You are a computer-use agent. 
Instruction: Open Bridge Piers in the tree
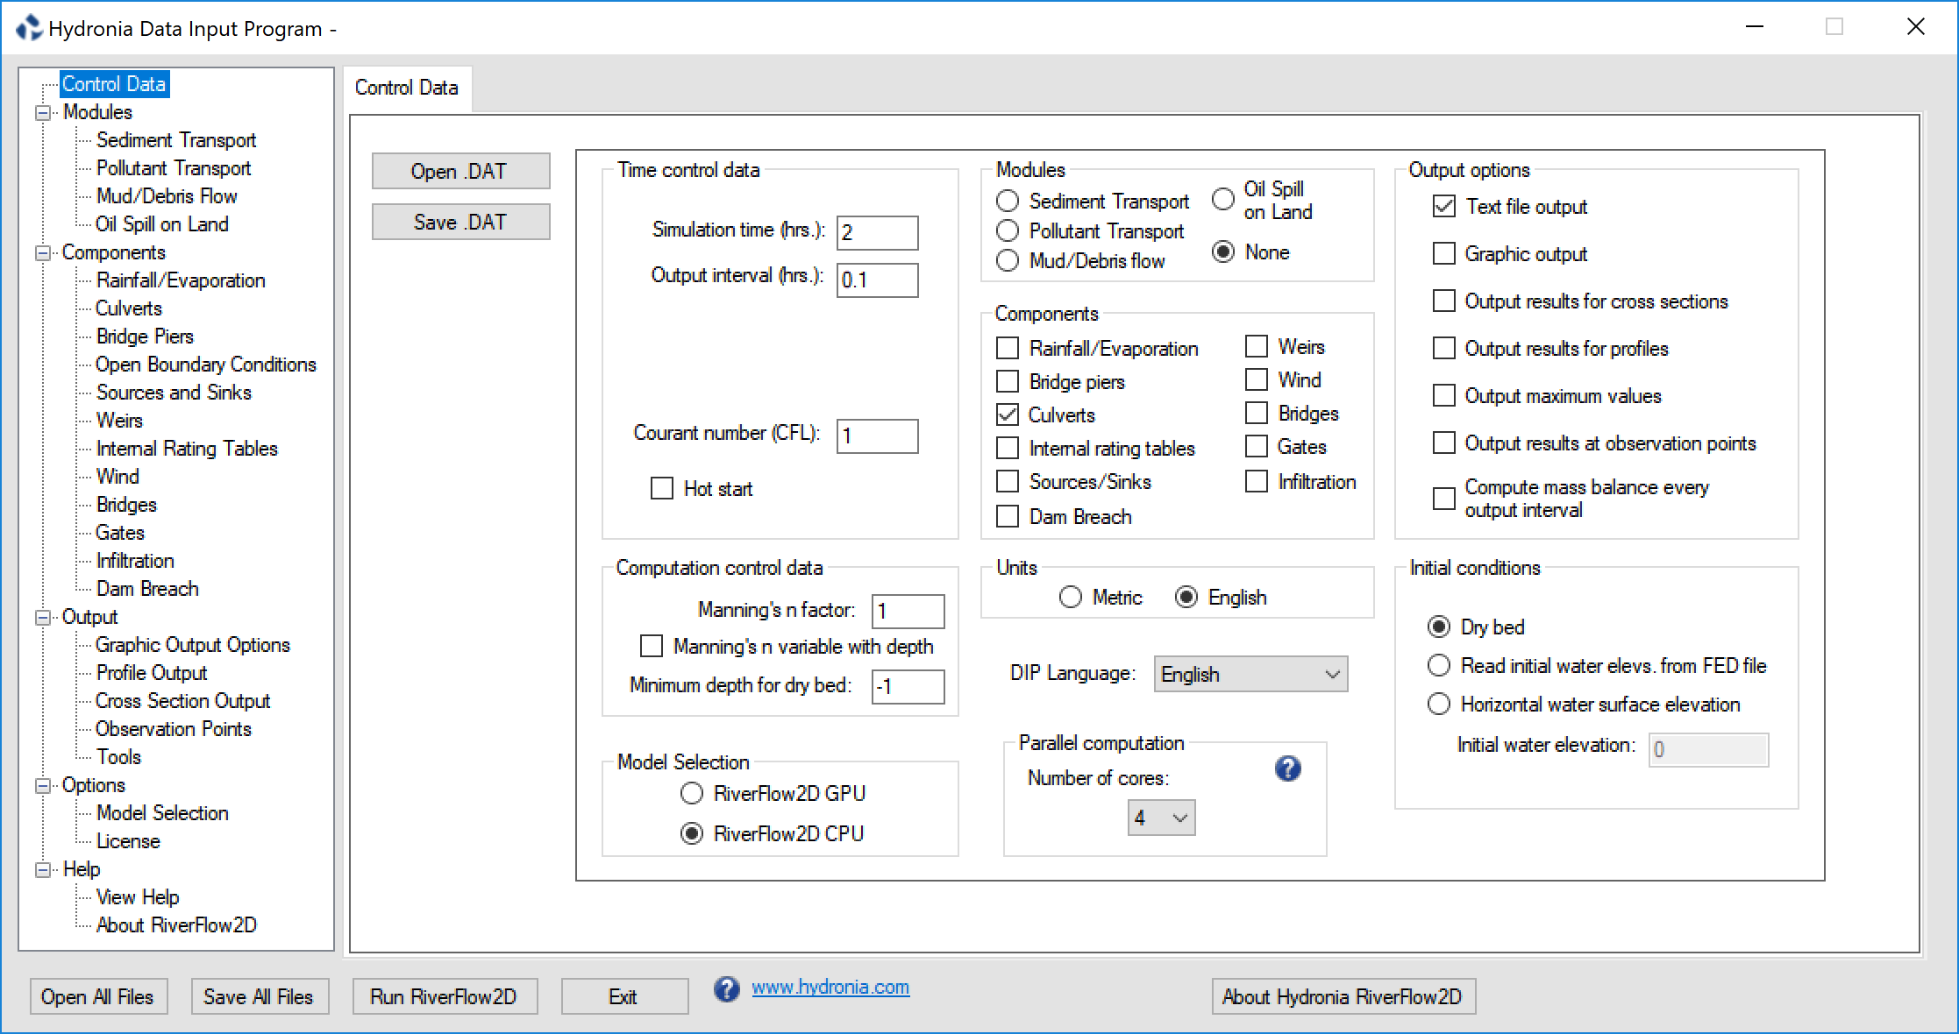point(145,336)
